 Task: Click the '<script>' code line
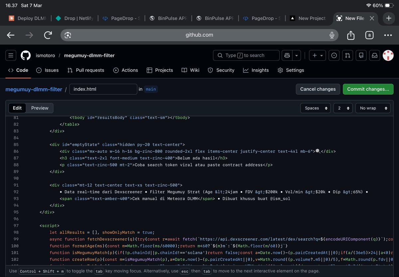coord(50,226)
